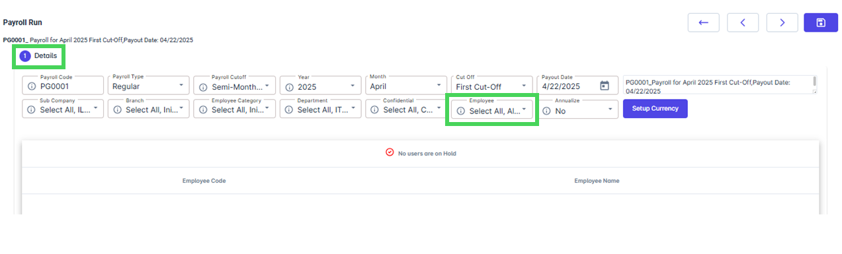The image size is (842, 254).
Task: Open the Cut Off dropdown
Action: pyautogui.click(x=491, y=85)
